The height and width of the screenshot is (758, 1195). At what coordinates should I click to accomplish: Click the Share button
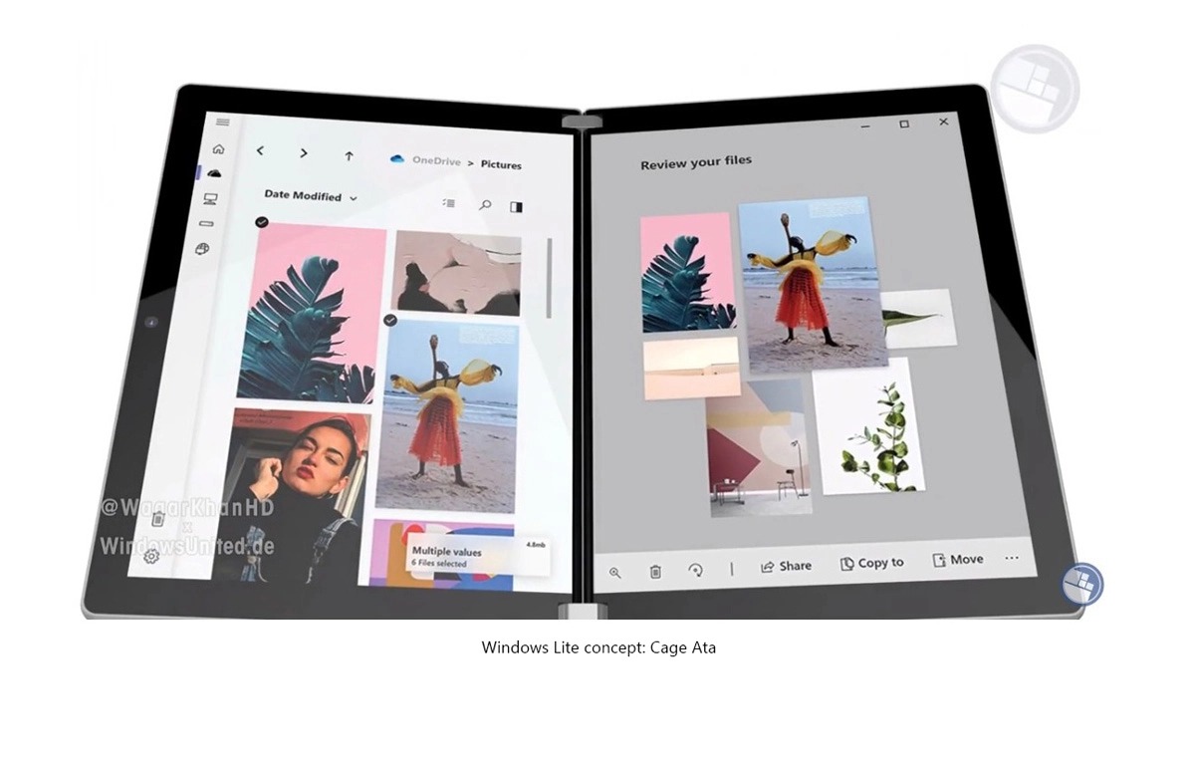coord(786,566)
